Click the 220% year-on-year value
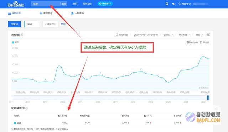This screenshot has width=228, height=132. tap(125, 123)
